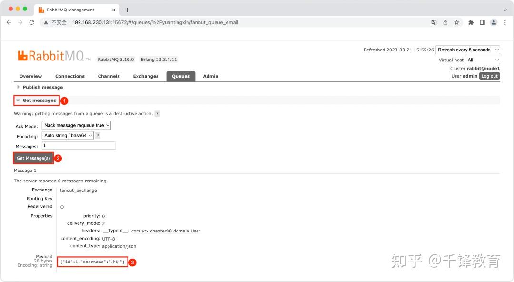This screenshot has height=282, width=514.
Task: Click the bookmark star icon
Action: tap(456, 22)
